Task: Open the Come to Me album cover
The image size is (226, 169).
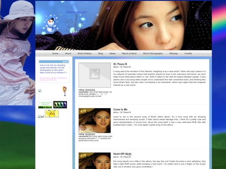Action: 95,121
